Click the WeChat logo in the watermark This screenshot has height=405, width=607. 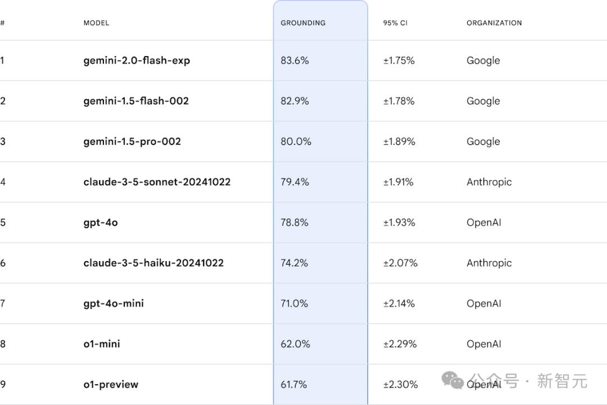(x=452, y=380)
